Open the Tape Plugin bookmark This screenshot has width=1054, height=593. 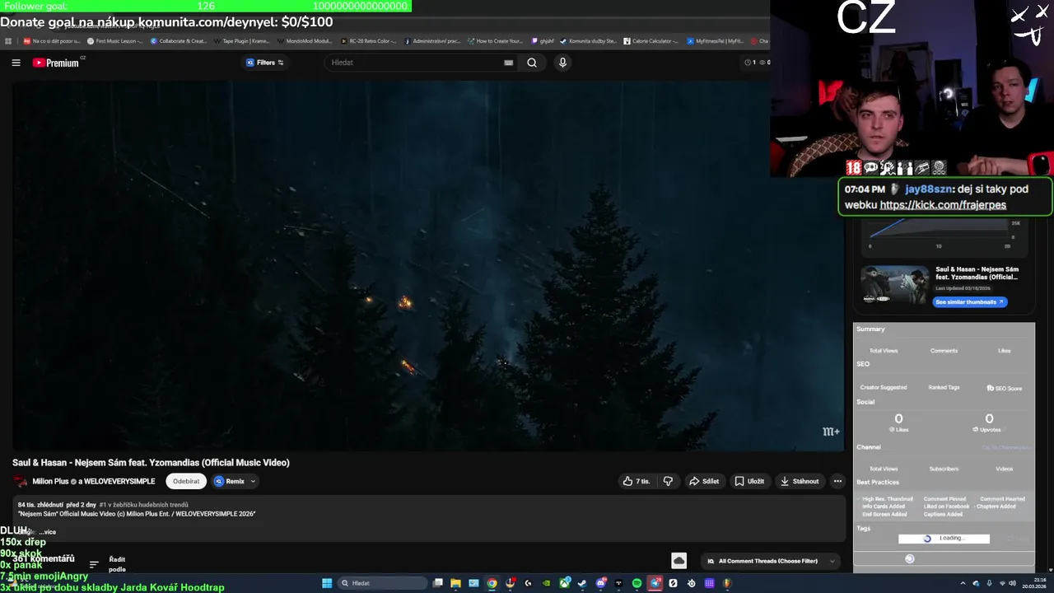(242, 40)
